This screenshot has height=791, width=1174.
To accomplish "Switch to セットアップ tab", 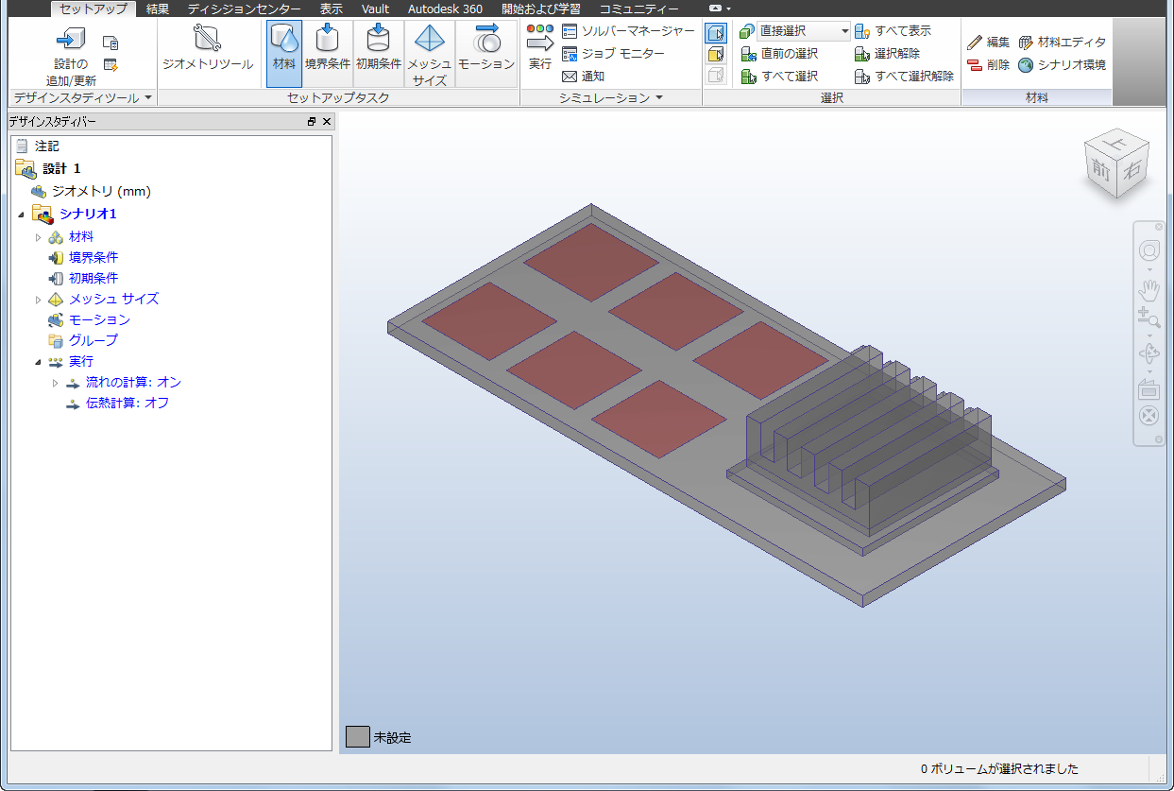I will coord(94,9).
